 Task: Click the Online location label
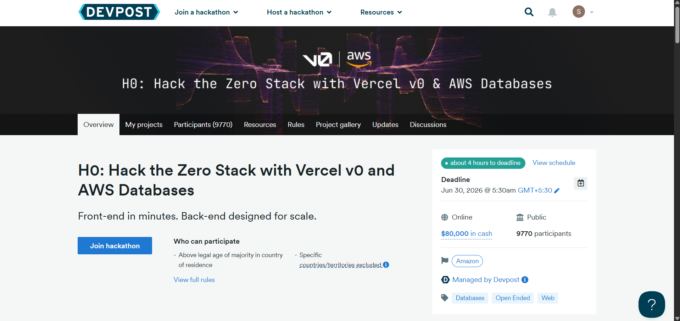(462, 217)
